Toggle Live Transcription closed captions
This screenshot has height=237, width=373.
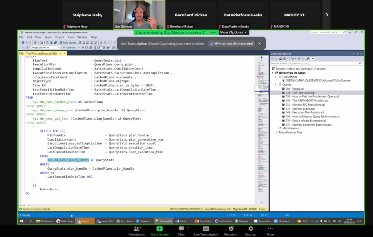coord(206,229)
